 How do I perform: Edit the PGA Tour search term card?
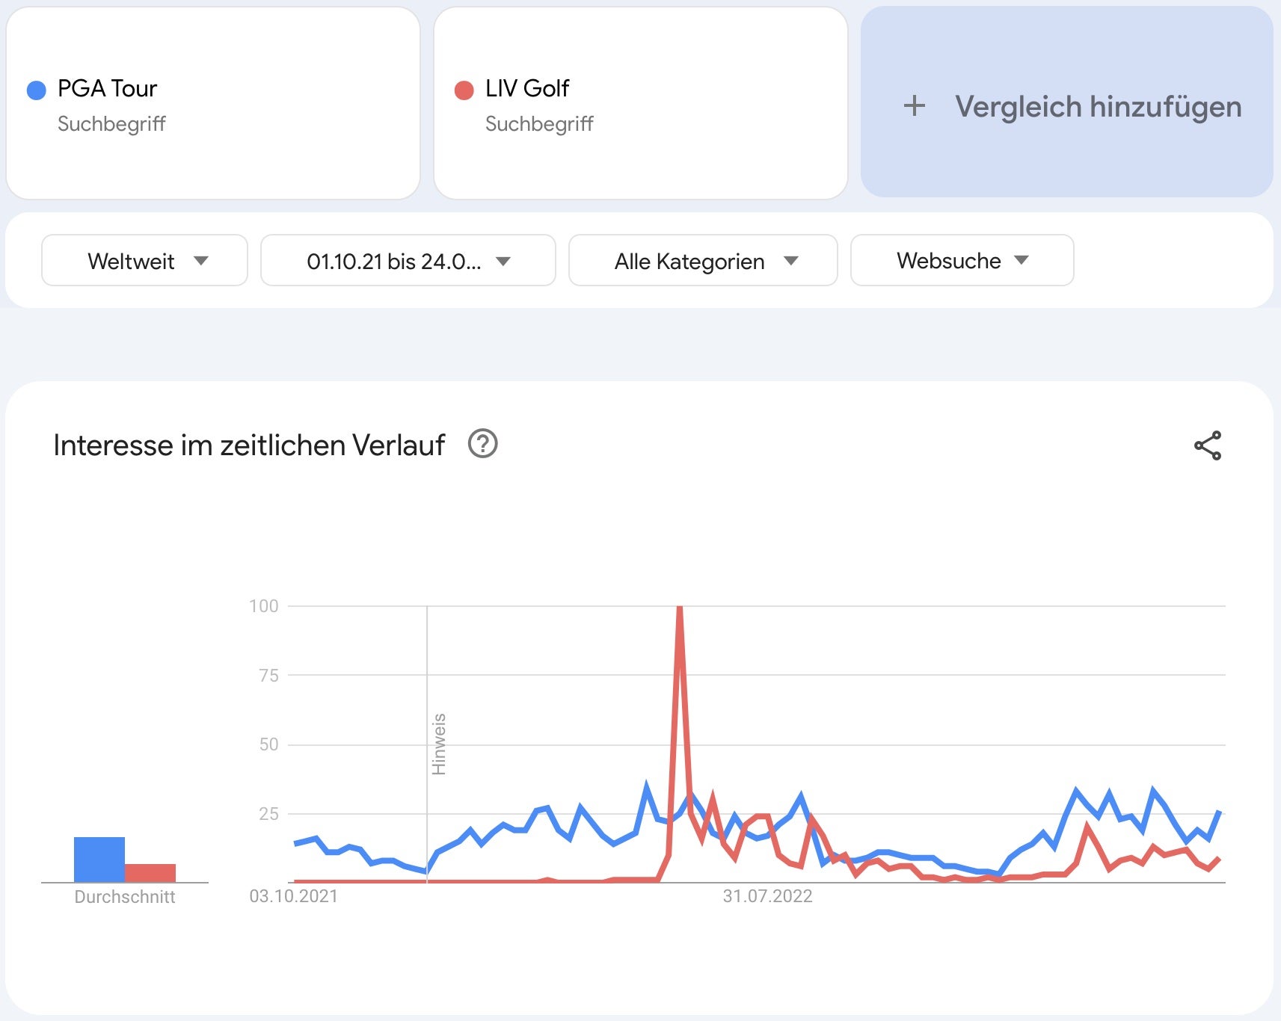click(212, 103)
